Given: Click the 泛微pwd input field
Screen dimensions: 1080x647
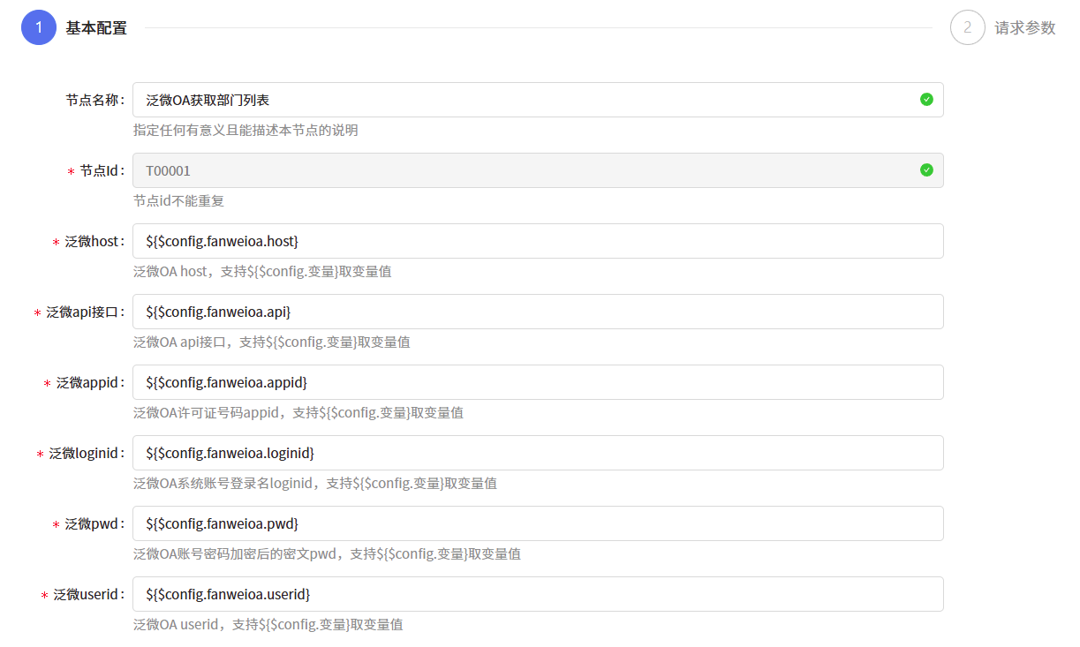Looking at the screenshot, I should [530, 523].
